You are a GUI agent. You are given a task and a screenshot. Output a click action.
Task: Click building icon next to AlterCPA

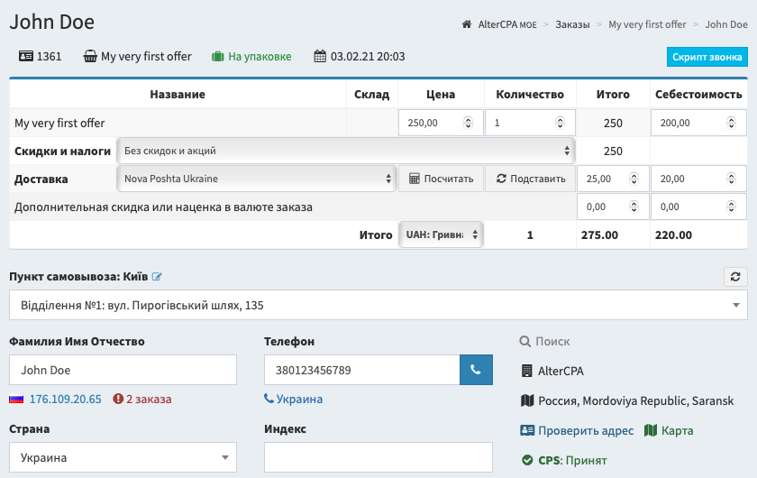526,371
